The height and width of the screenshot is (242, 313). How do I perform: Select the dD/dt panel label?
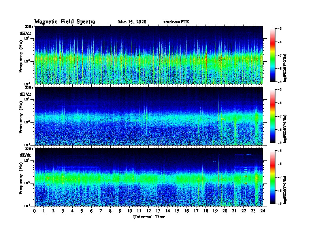25,94
